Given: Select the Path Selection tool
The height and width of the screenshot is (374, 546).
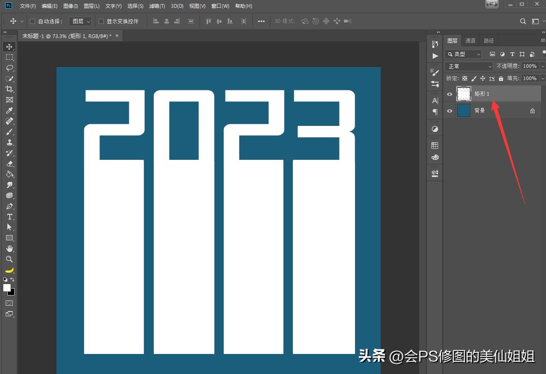Looking at the screenshot, I should click(9, 227).
